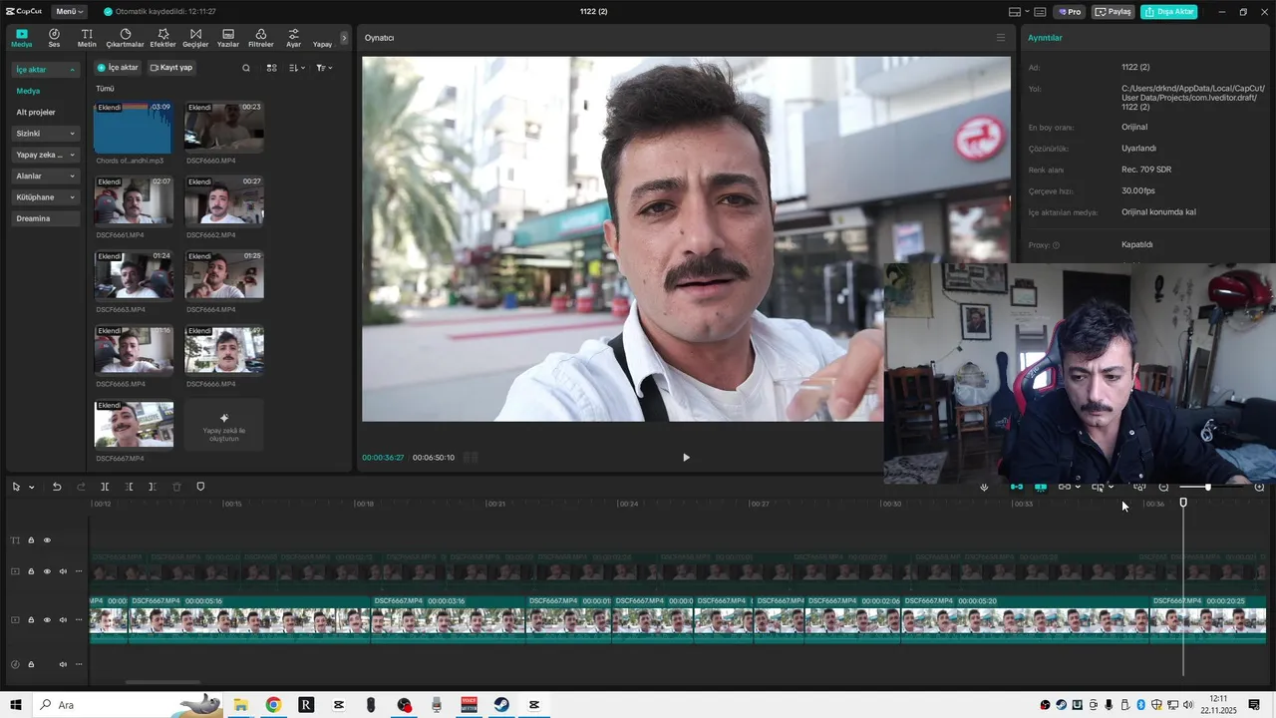1276x718 pixels.
Task: Expand the Sizinki section
Action: click(46, 134)
